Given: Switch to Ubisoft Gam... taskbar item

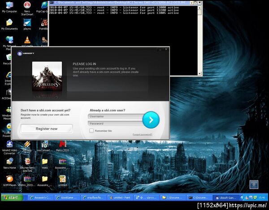Looking at the screenshot, I should [226, 197].
